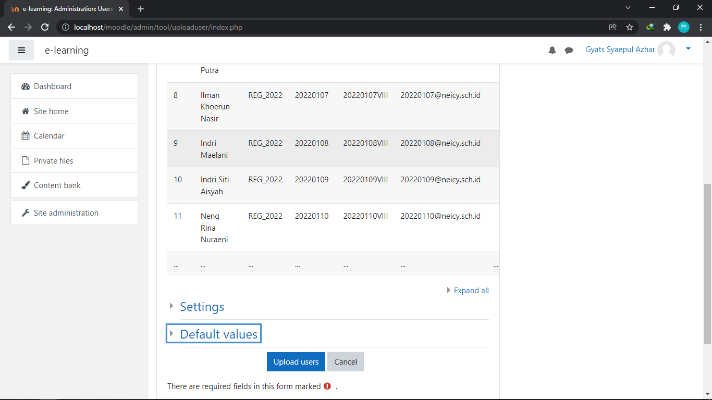This screenshot has width=712, height=400.
Task: Click the username cell 20220108
Action: pyautogui.click(x=312, y=143)
